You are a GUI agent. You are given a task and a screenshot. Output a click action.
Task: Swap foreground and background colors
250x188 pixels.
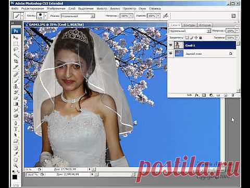click(18, 172)
